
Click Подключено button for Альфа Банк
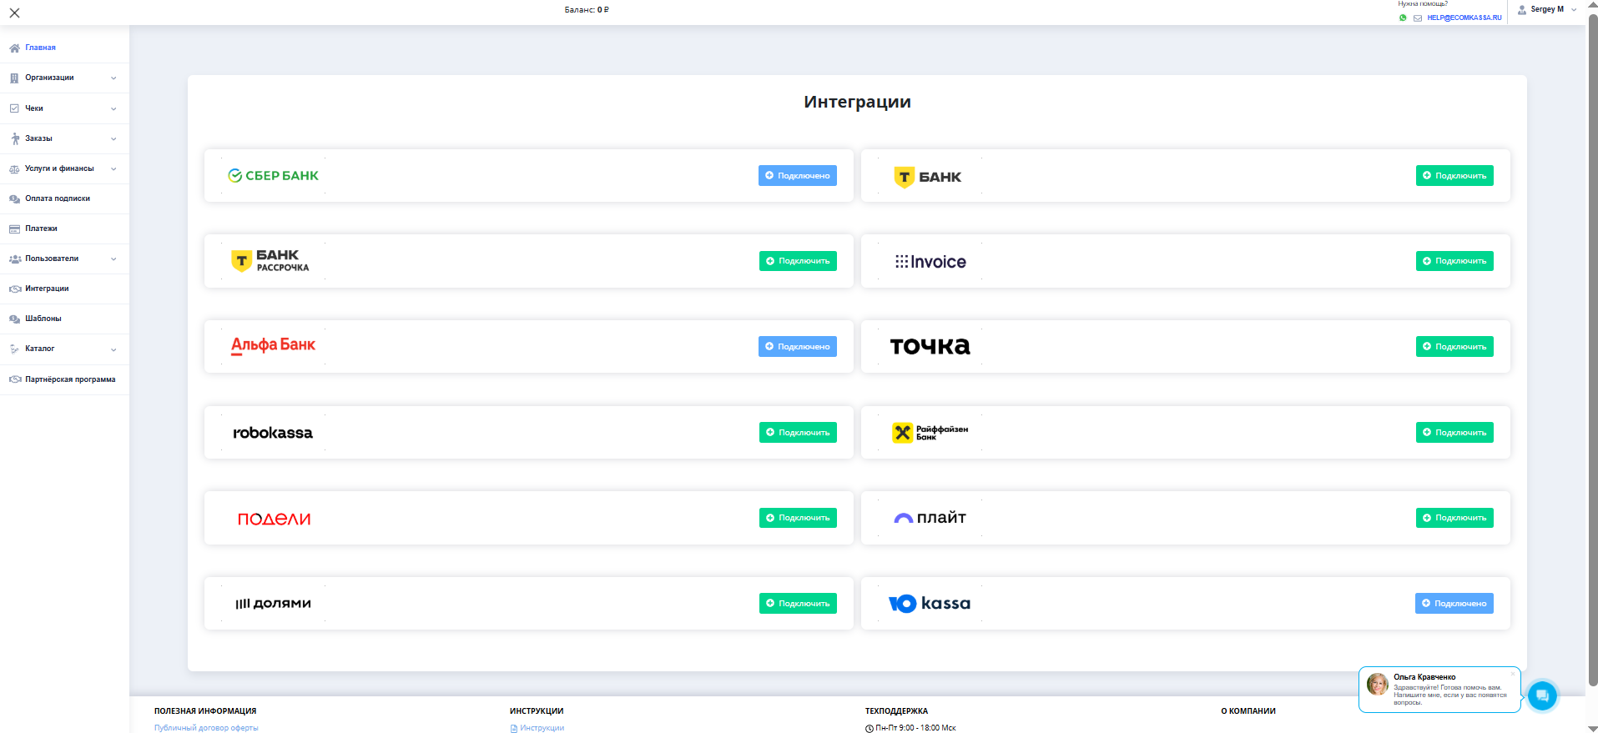797,347
